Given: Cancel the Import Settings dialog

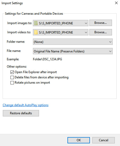Looking at the screenshot, I should point(104,140).
